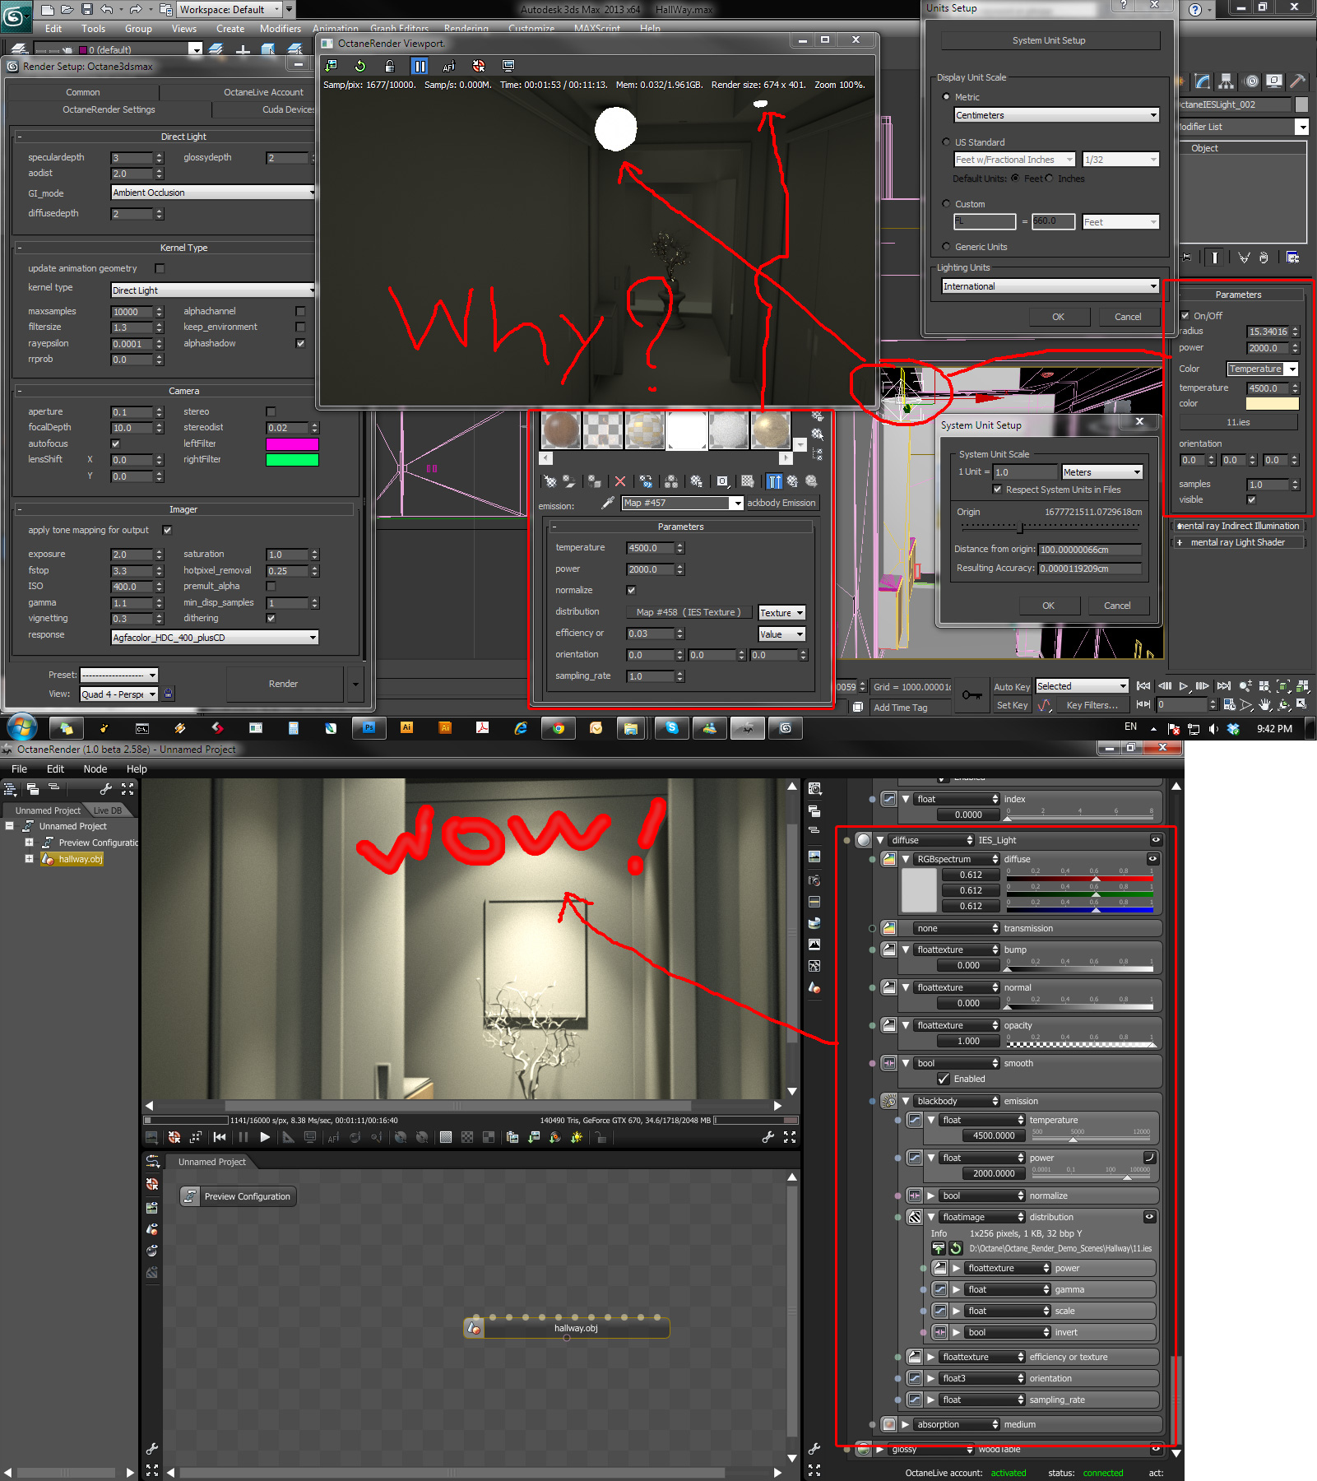Click the sun environment import icon in Octane toolbar
Image resolution: width=1317 pixels, height=1481 pixels.
[x=577, y=1137]
